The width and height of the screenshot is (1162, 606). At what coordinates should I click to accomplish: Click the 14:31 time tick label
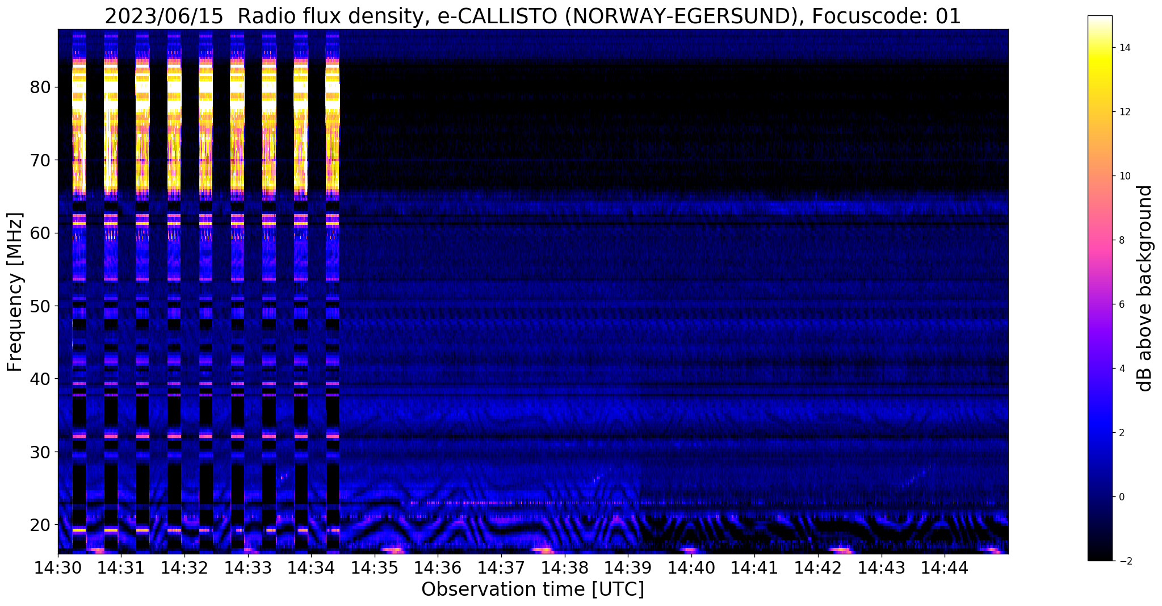tap(121, 568)
